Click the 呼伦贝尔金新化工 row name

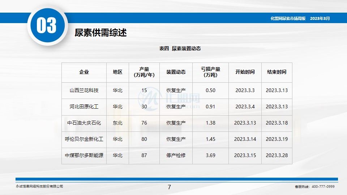point(84,139)
